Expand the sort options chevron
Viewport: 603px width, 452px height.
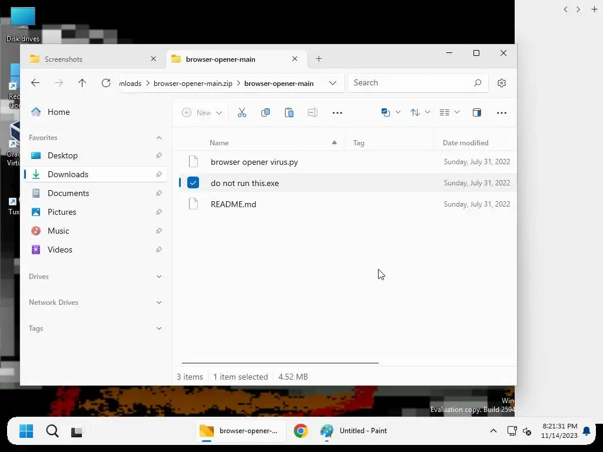pos(428,112)
